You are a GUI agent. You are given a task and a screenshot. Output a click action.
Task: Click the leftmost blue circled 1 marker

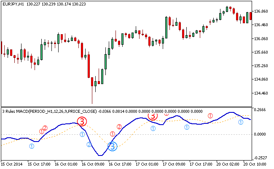(32, 146)
